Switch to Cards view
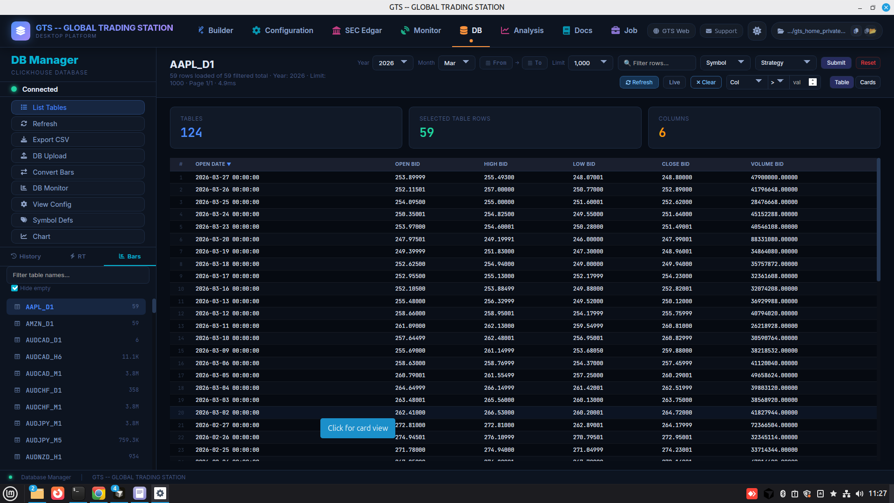Screen dimensions: 894x503 click(867, 82)
